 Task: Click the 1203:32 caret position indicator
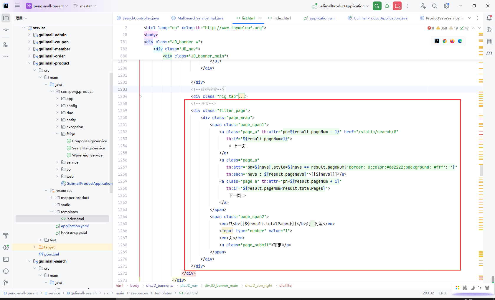(x=427, y=293)
